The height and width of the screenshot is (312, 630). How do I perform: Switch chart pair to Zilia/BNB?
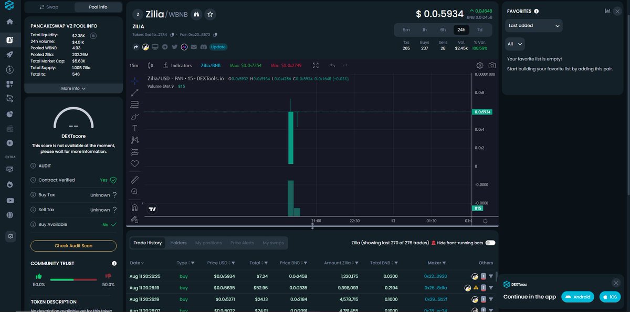(x=211, y=66)
